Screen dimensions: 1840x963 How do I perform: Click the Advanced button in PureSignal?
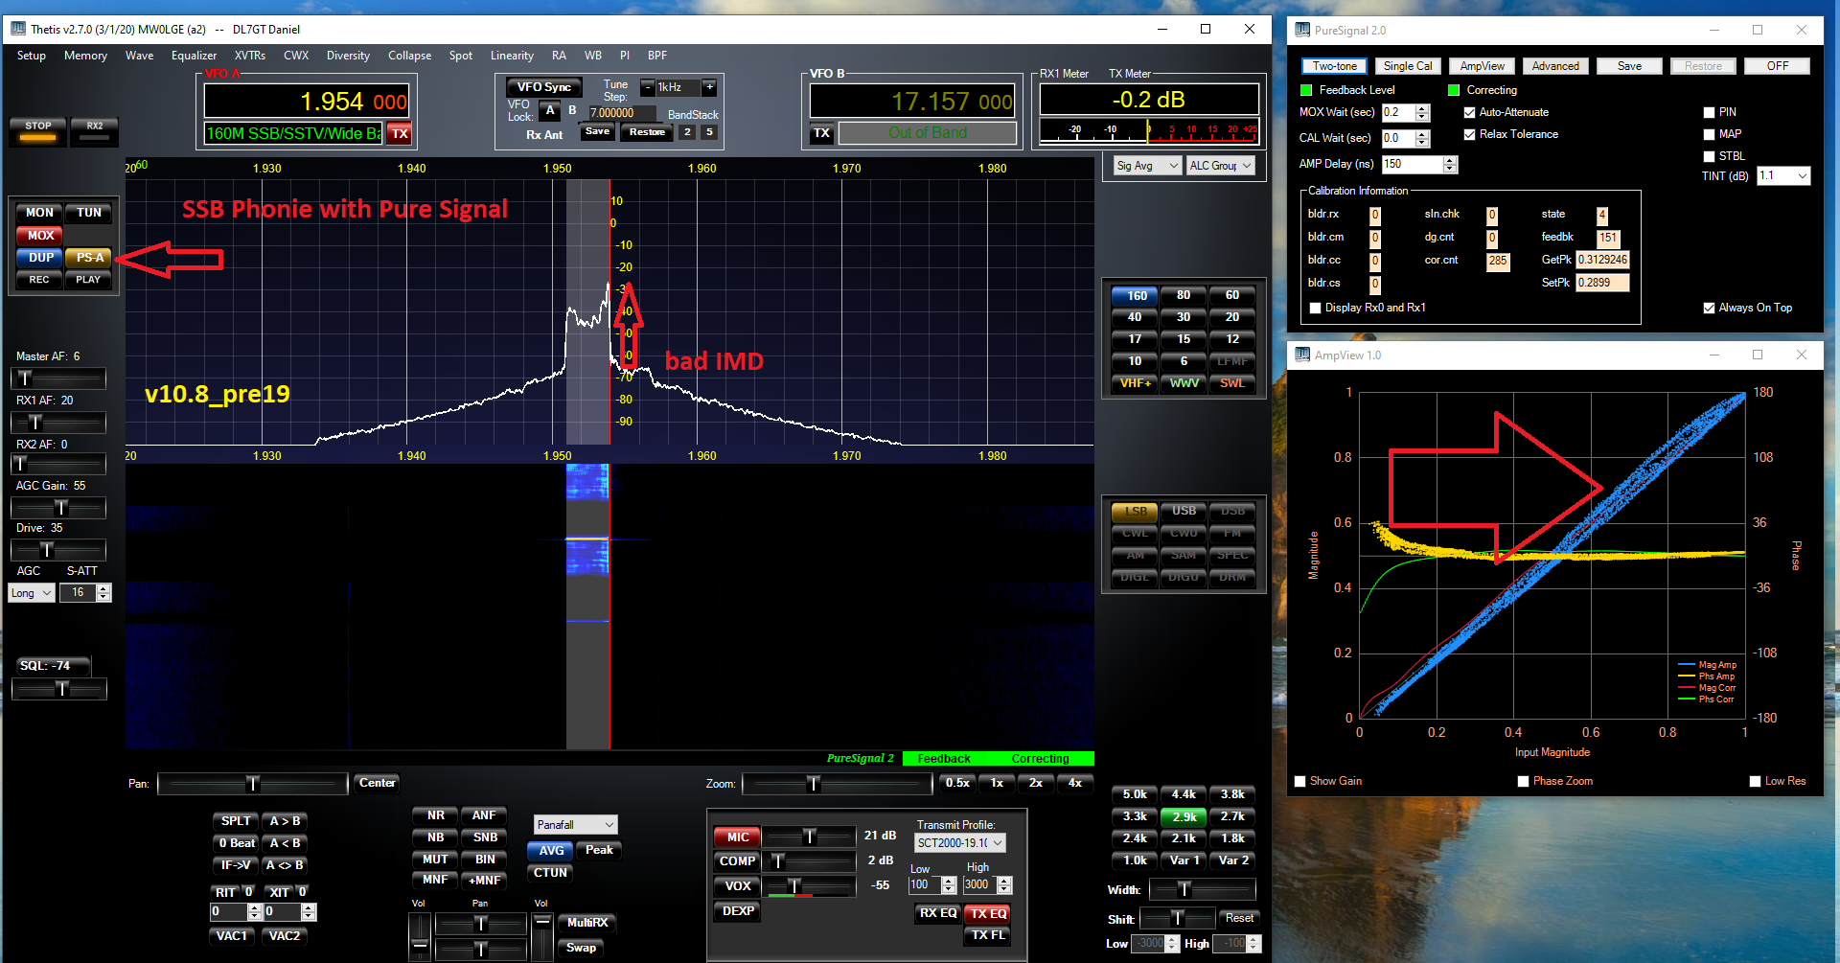pyautogui.click(x=1555, y=66)
